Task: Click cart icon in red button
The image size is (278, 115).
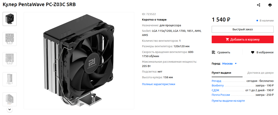Action: tap(227, 40)
